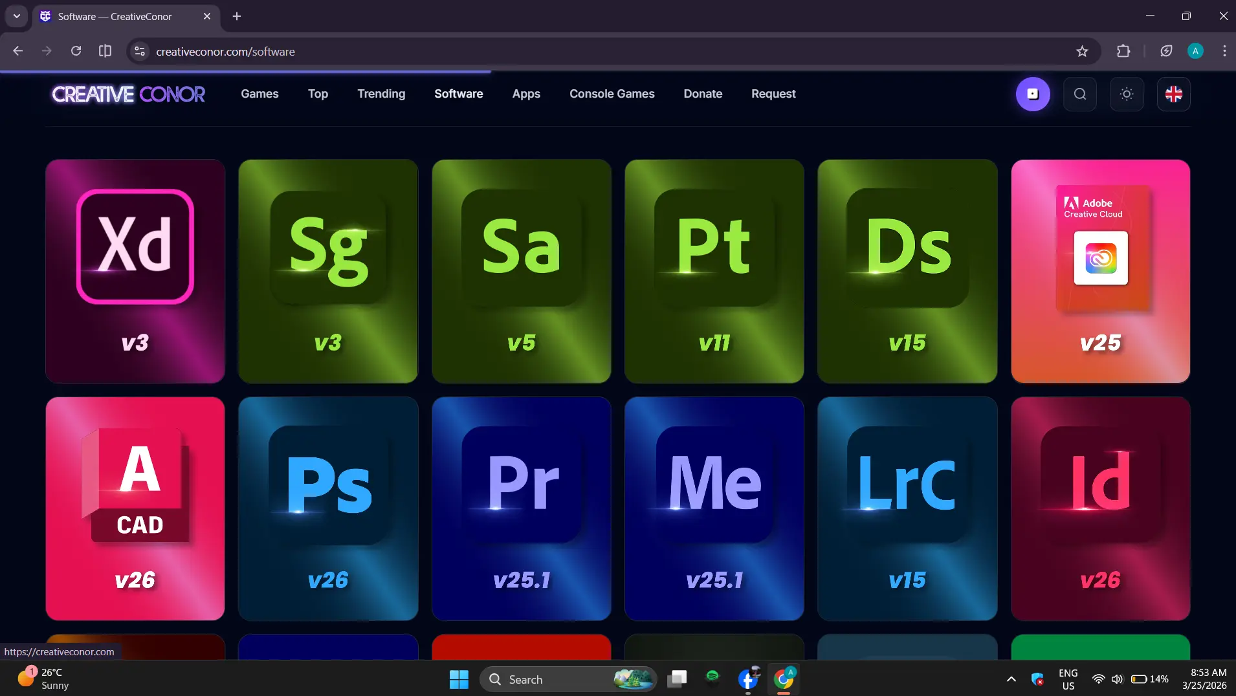Switch the ENG US input language
Image resolution: width=1236 pixels, height=696 pixels.
coord(1068,679)
